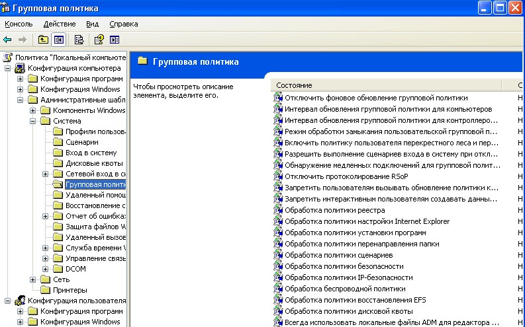This screenshot has width=525, height=327.
Task: Click the Конфигурация пользователя user icon
Action: coord(20,301)
